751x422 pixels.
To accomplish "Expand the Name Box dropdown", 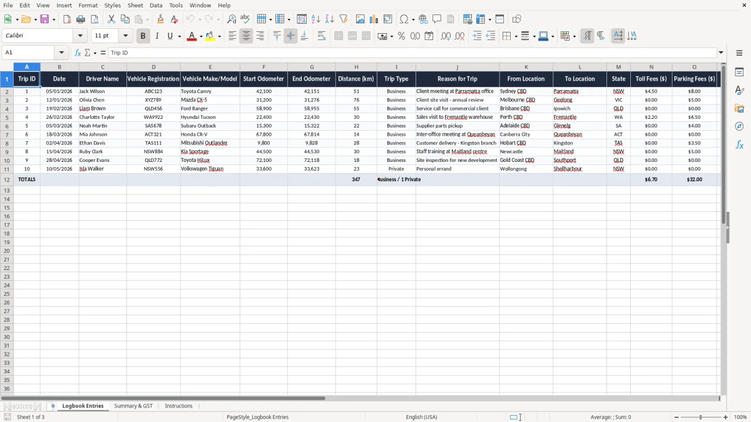I will 61,53.
